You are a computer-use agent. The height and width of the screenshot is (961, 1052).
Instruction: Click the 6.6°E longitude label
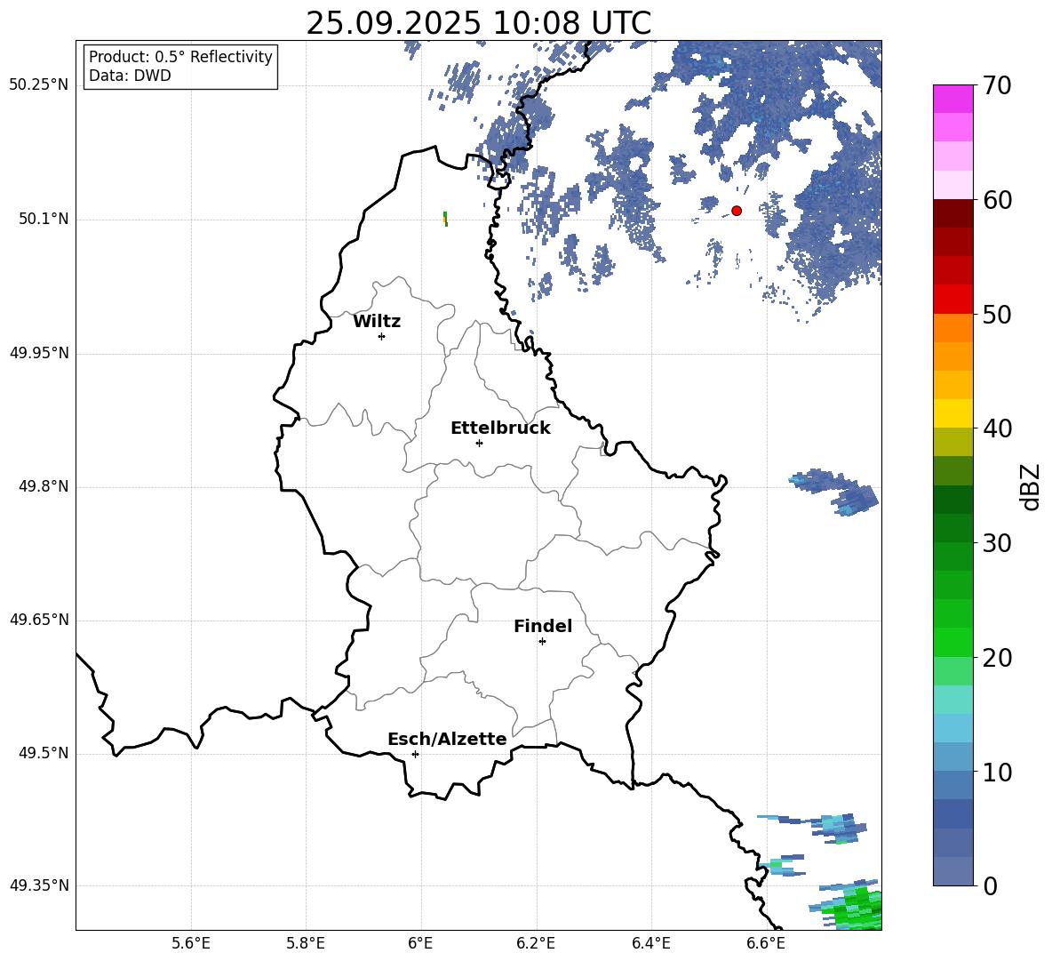pyautogui.click(x=766, y=943)
